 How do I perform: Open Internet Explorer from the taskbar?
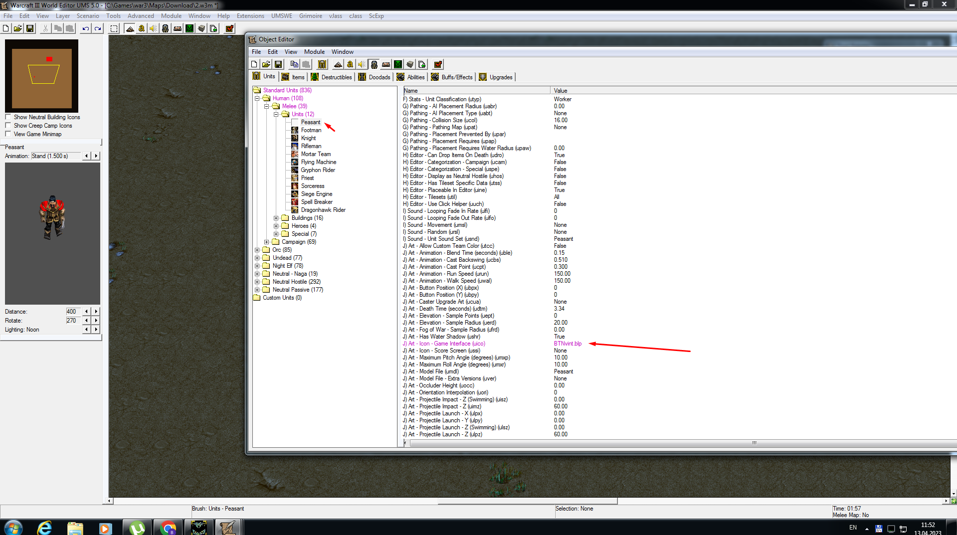[x=44, y=528]
